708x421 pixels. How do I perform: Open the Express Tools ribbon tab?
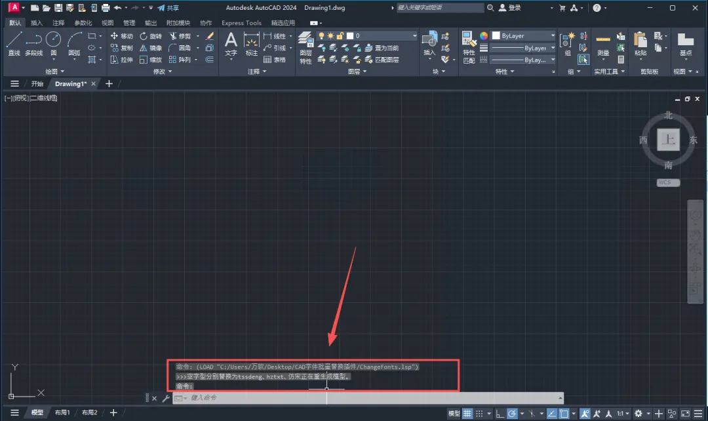(241, 22)
